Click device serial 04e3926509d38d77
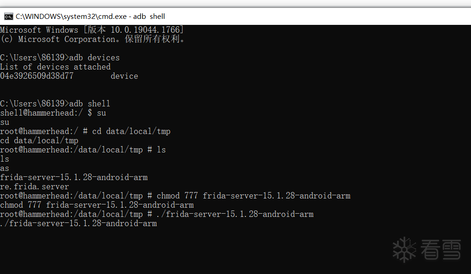Viewport: 471px width, 274px height. tap(37, 76)
